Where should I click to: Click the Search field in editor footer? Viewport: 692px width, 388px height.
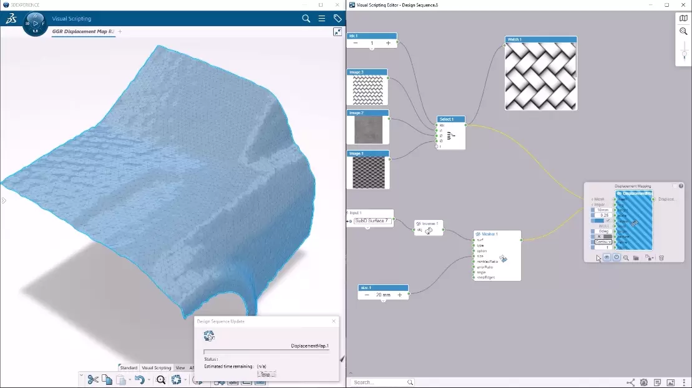(x=381, y=382)
